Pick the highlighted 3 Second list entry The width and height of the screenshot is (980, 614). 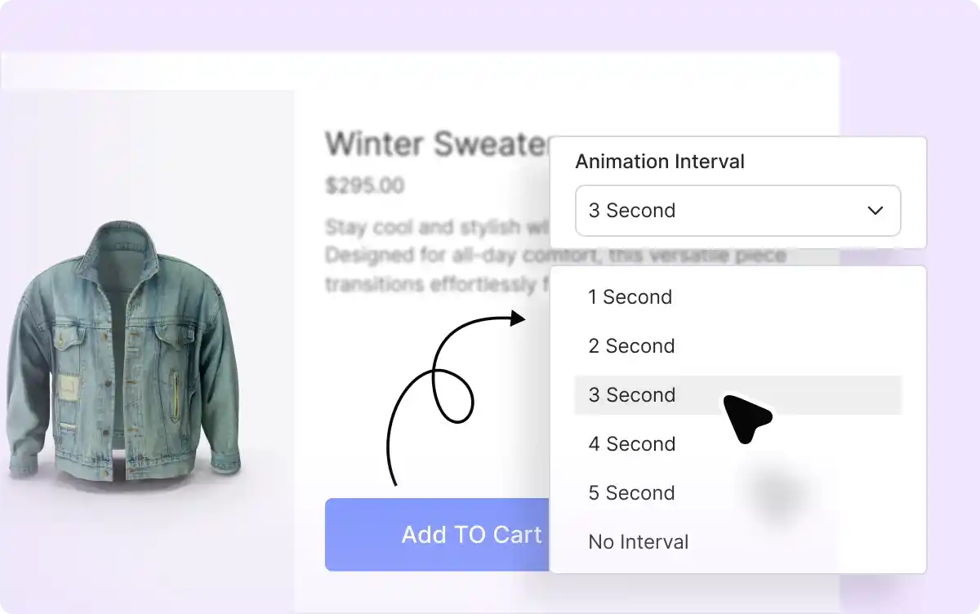[737, 395]
